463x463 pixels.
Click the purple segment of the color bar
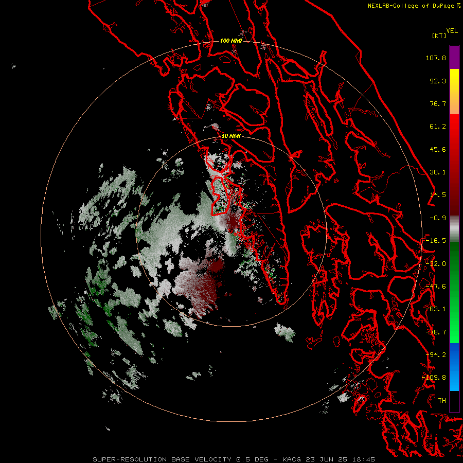[x=454, y=57]
